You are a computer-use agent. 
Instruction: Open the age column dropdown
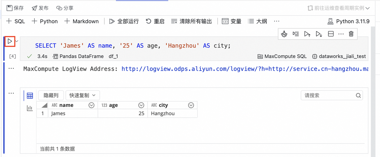(141, 106)
